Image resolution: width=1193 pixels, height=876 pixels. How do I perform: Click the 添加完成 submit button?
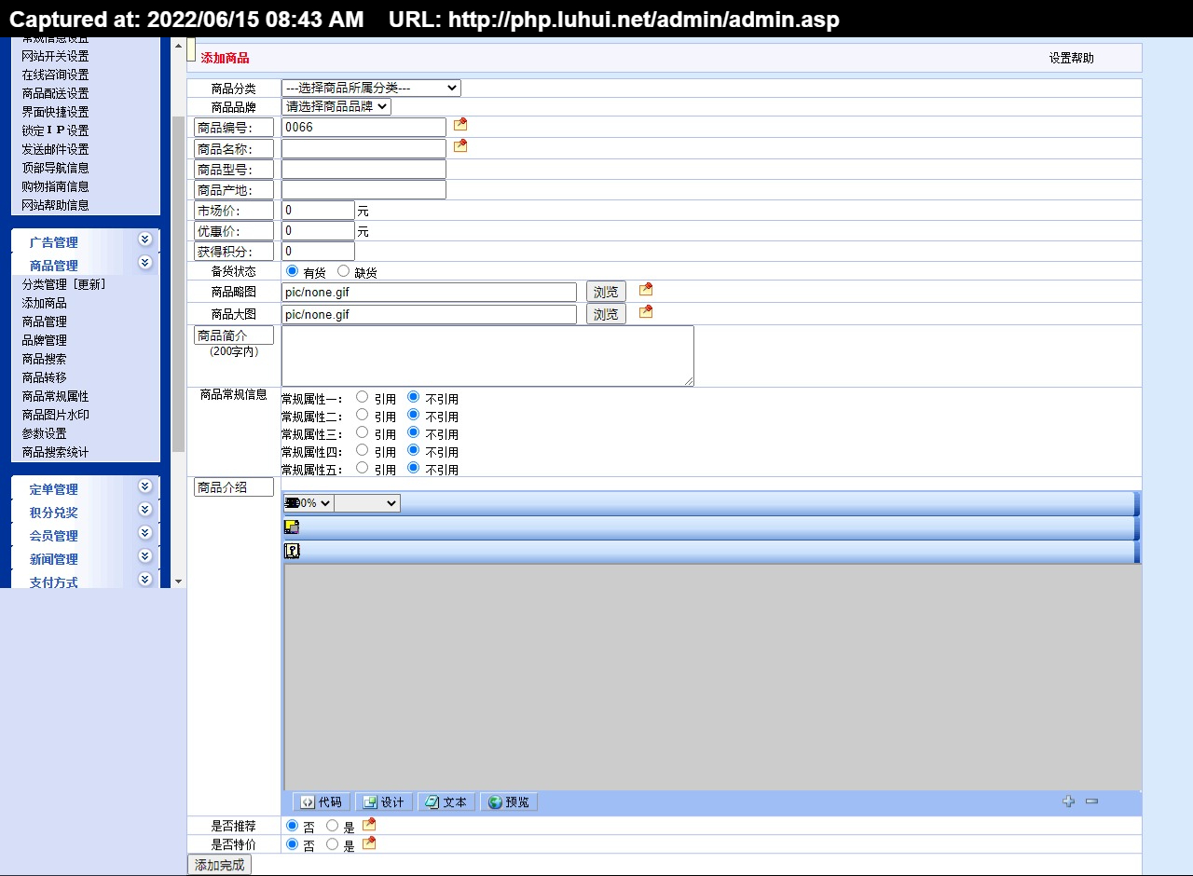[x=220, y=865]
